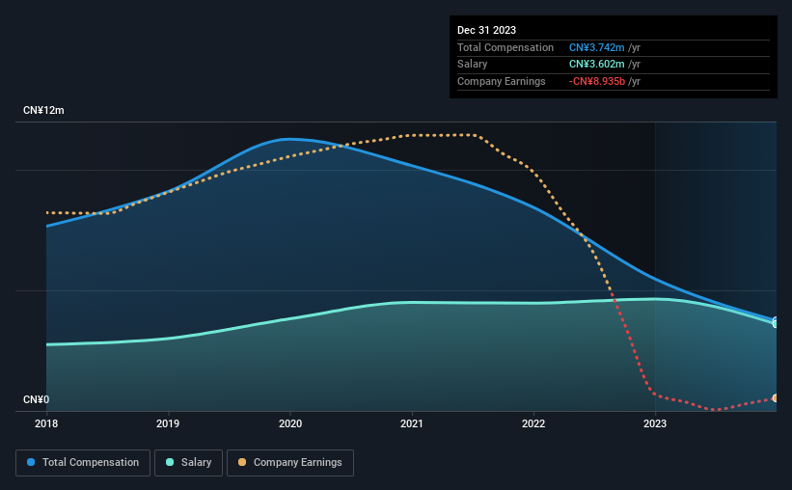The height and width of the screenshot is (490, 792).
Task: Click the 2022 x-axis label
Action: tap(533, 423)
